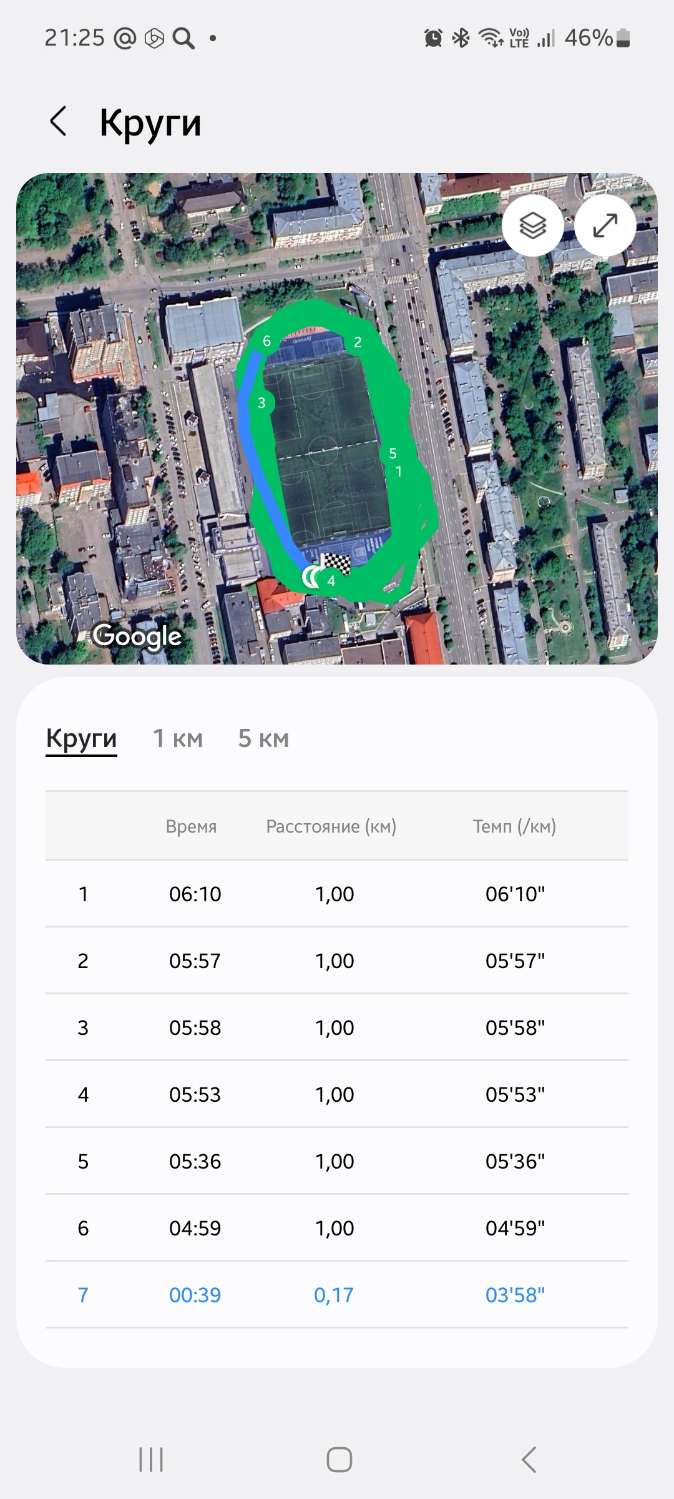Switch to the 5 км tab

[263, 739]
